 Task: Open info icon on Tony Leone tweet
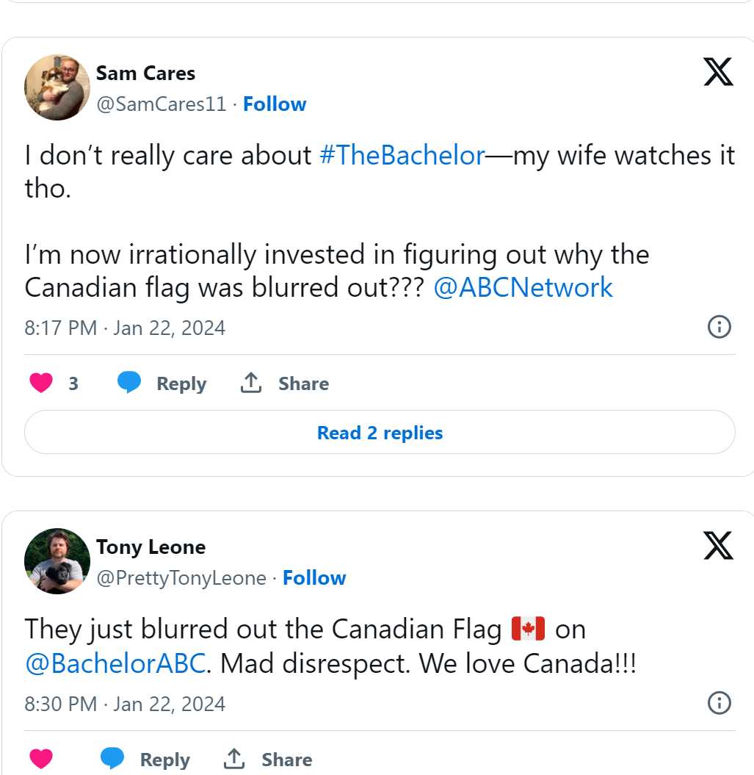(719, 703)
